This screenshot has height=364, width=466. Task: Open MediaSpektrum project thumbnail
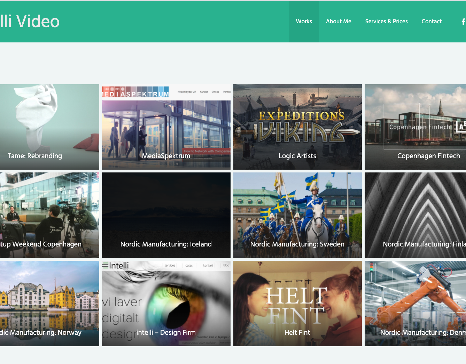click(x=166, y=127)
